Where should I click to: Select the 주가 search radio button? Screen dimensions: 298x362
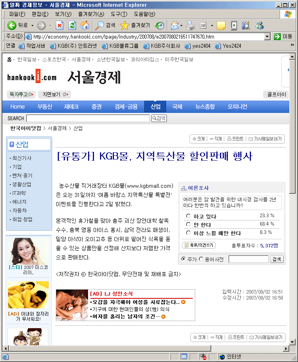183,259
